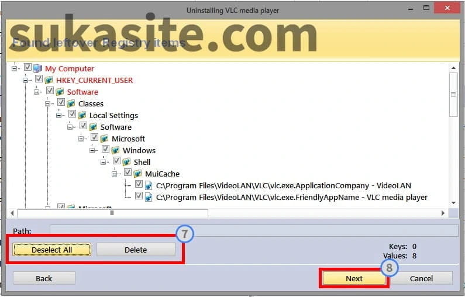Select the MuiCache tree row text
This screenshot has height=297, width=465.
pyautogui.click(x=162, y=174)
